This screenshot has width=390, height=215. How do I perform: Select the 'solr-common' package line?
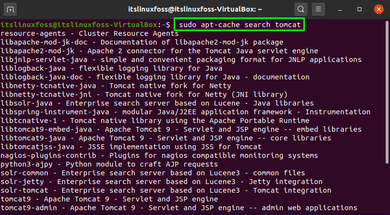coord(153,173)
